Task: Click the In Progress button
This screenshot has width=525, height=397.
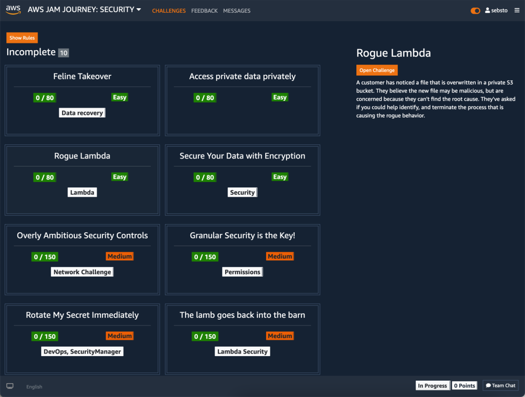Action: click(432, 385)
